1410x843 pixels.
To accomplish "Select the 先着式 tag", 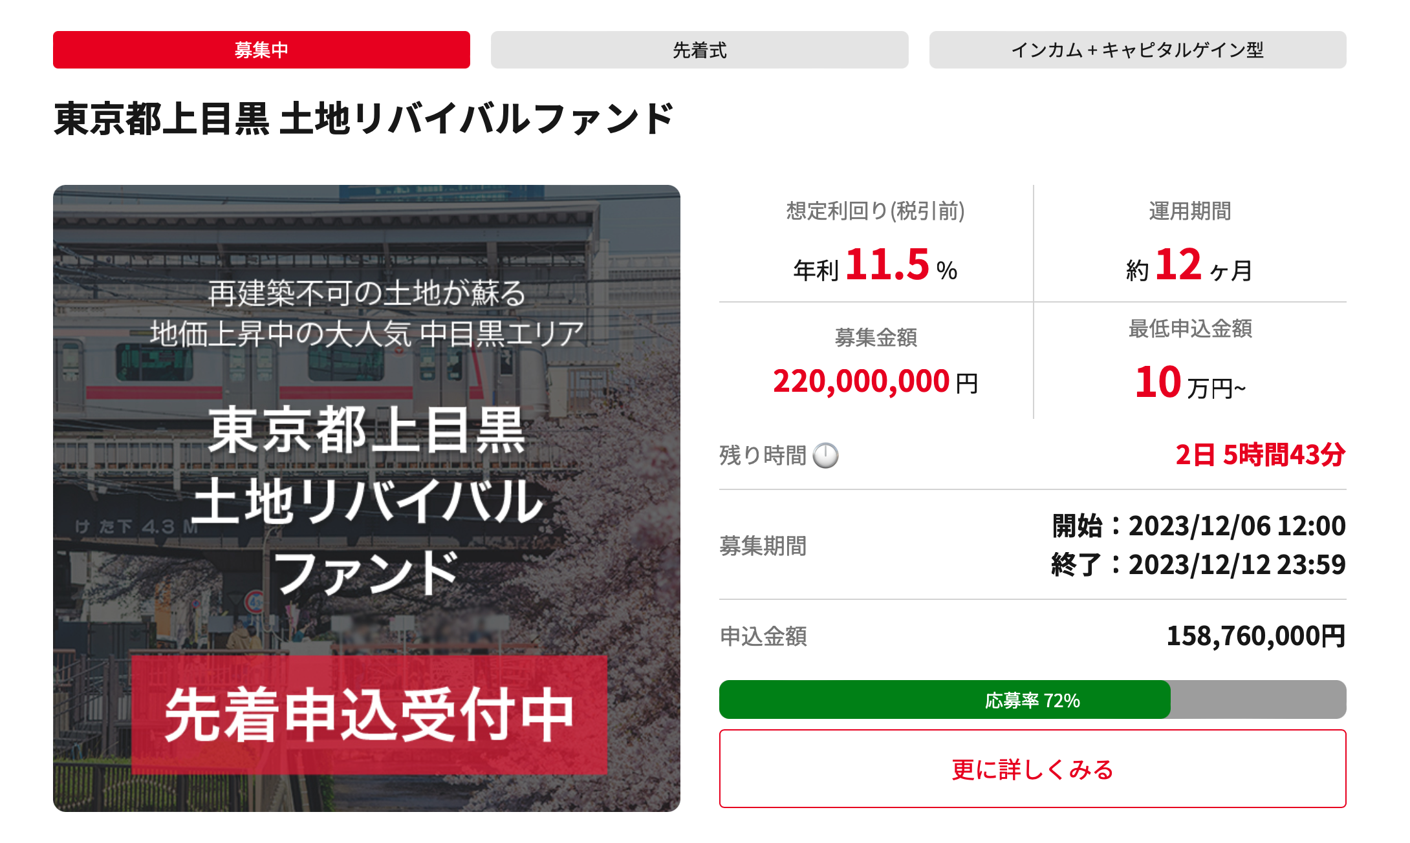I will coord(699,50).
